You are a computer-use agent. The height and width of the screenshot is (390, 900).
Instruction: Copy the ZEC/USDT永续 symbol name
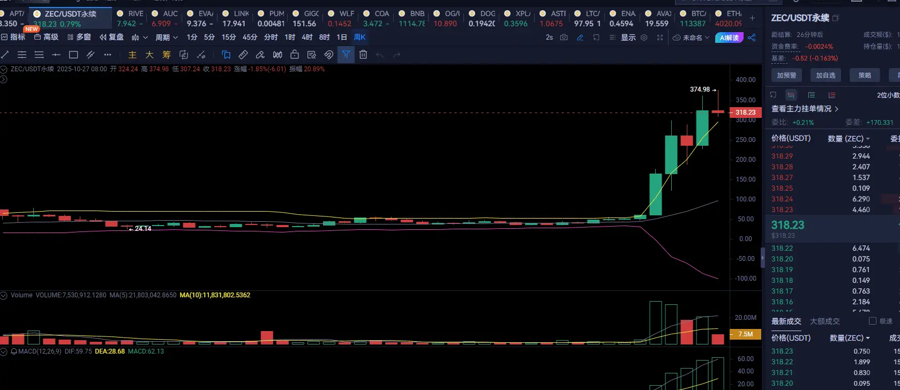pyautogui.click(x=836, y=18)
